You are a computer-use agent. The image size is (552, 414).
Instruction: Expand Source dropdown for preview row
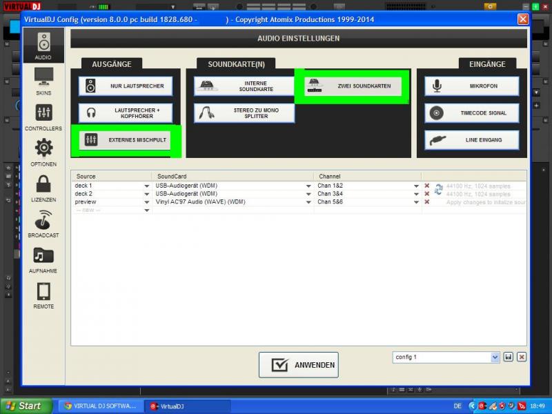pos(147,202)
